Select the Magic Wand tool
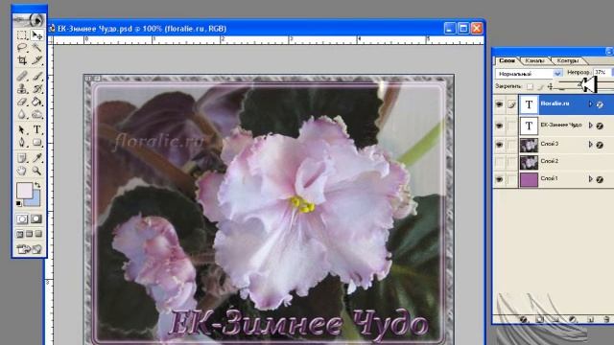The width and height of the screenshot is (614, 345). (x=36, y=48)
